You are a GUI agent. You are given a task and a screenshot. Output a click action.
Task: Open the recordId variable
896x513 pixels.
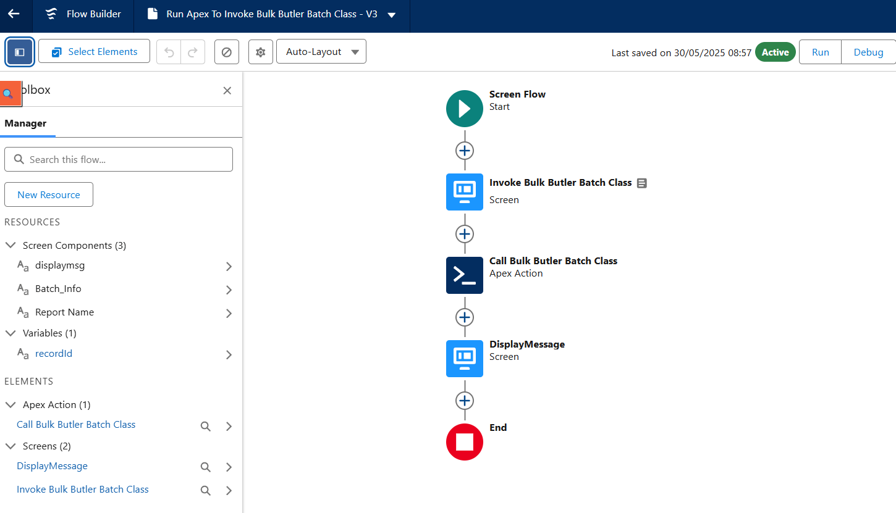(54, 353)
